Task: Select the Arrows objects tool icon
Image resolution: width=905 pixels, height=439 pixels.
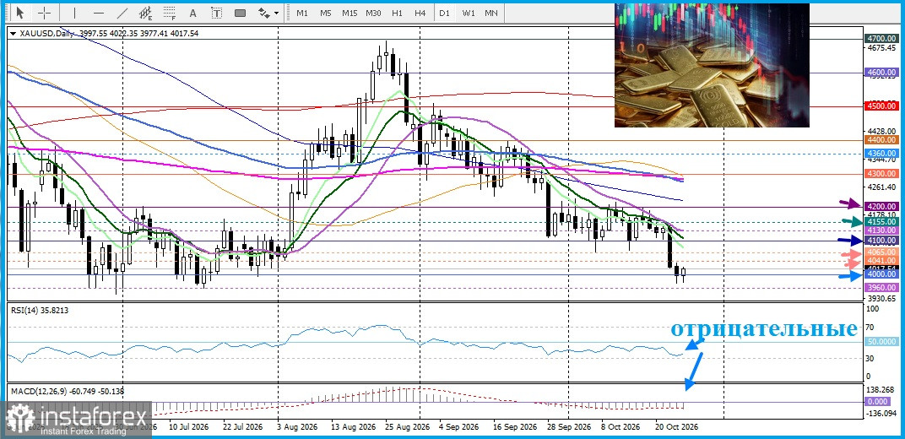Action: 264,13
